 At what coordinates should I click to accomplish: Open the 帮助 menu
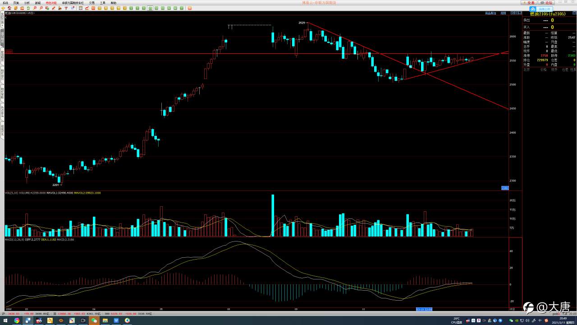click(x=114, y=3)
